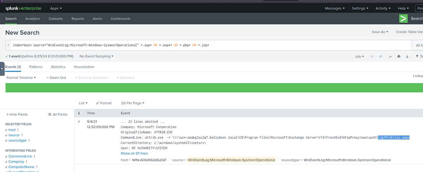This screenshot has height=172, width=423.
Task: Select the source field in sidebar
Action: [x=14, y=135]
